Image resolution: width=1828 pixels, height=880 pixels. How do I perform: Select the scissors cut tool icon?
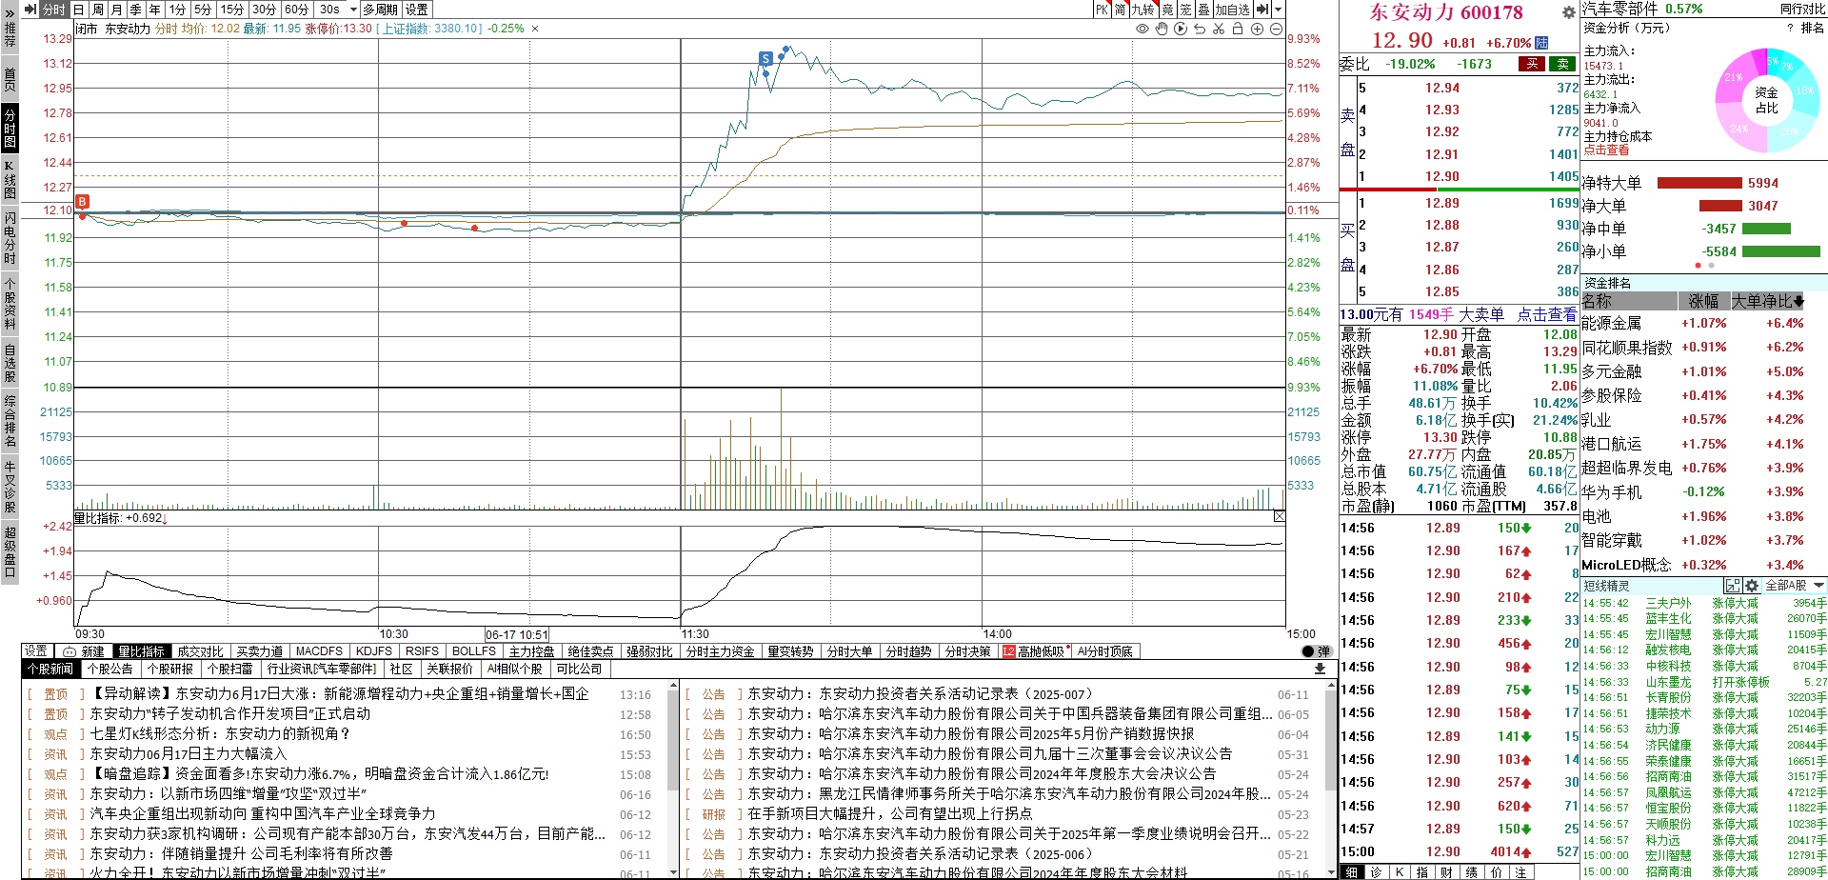click(1219, 29)
